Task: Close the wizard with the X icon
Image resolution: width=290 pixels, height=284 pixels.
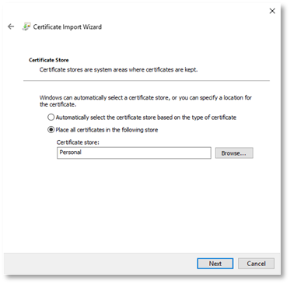Action: click(272, 11)
